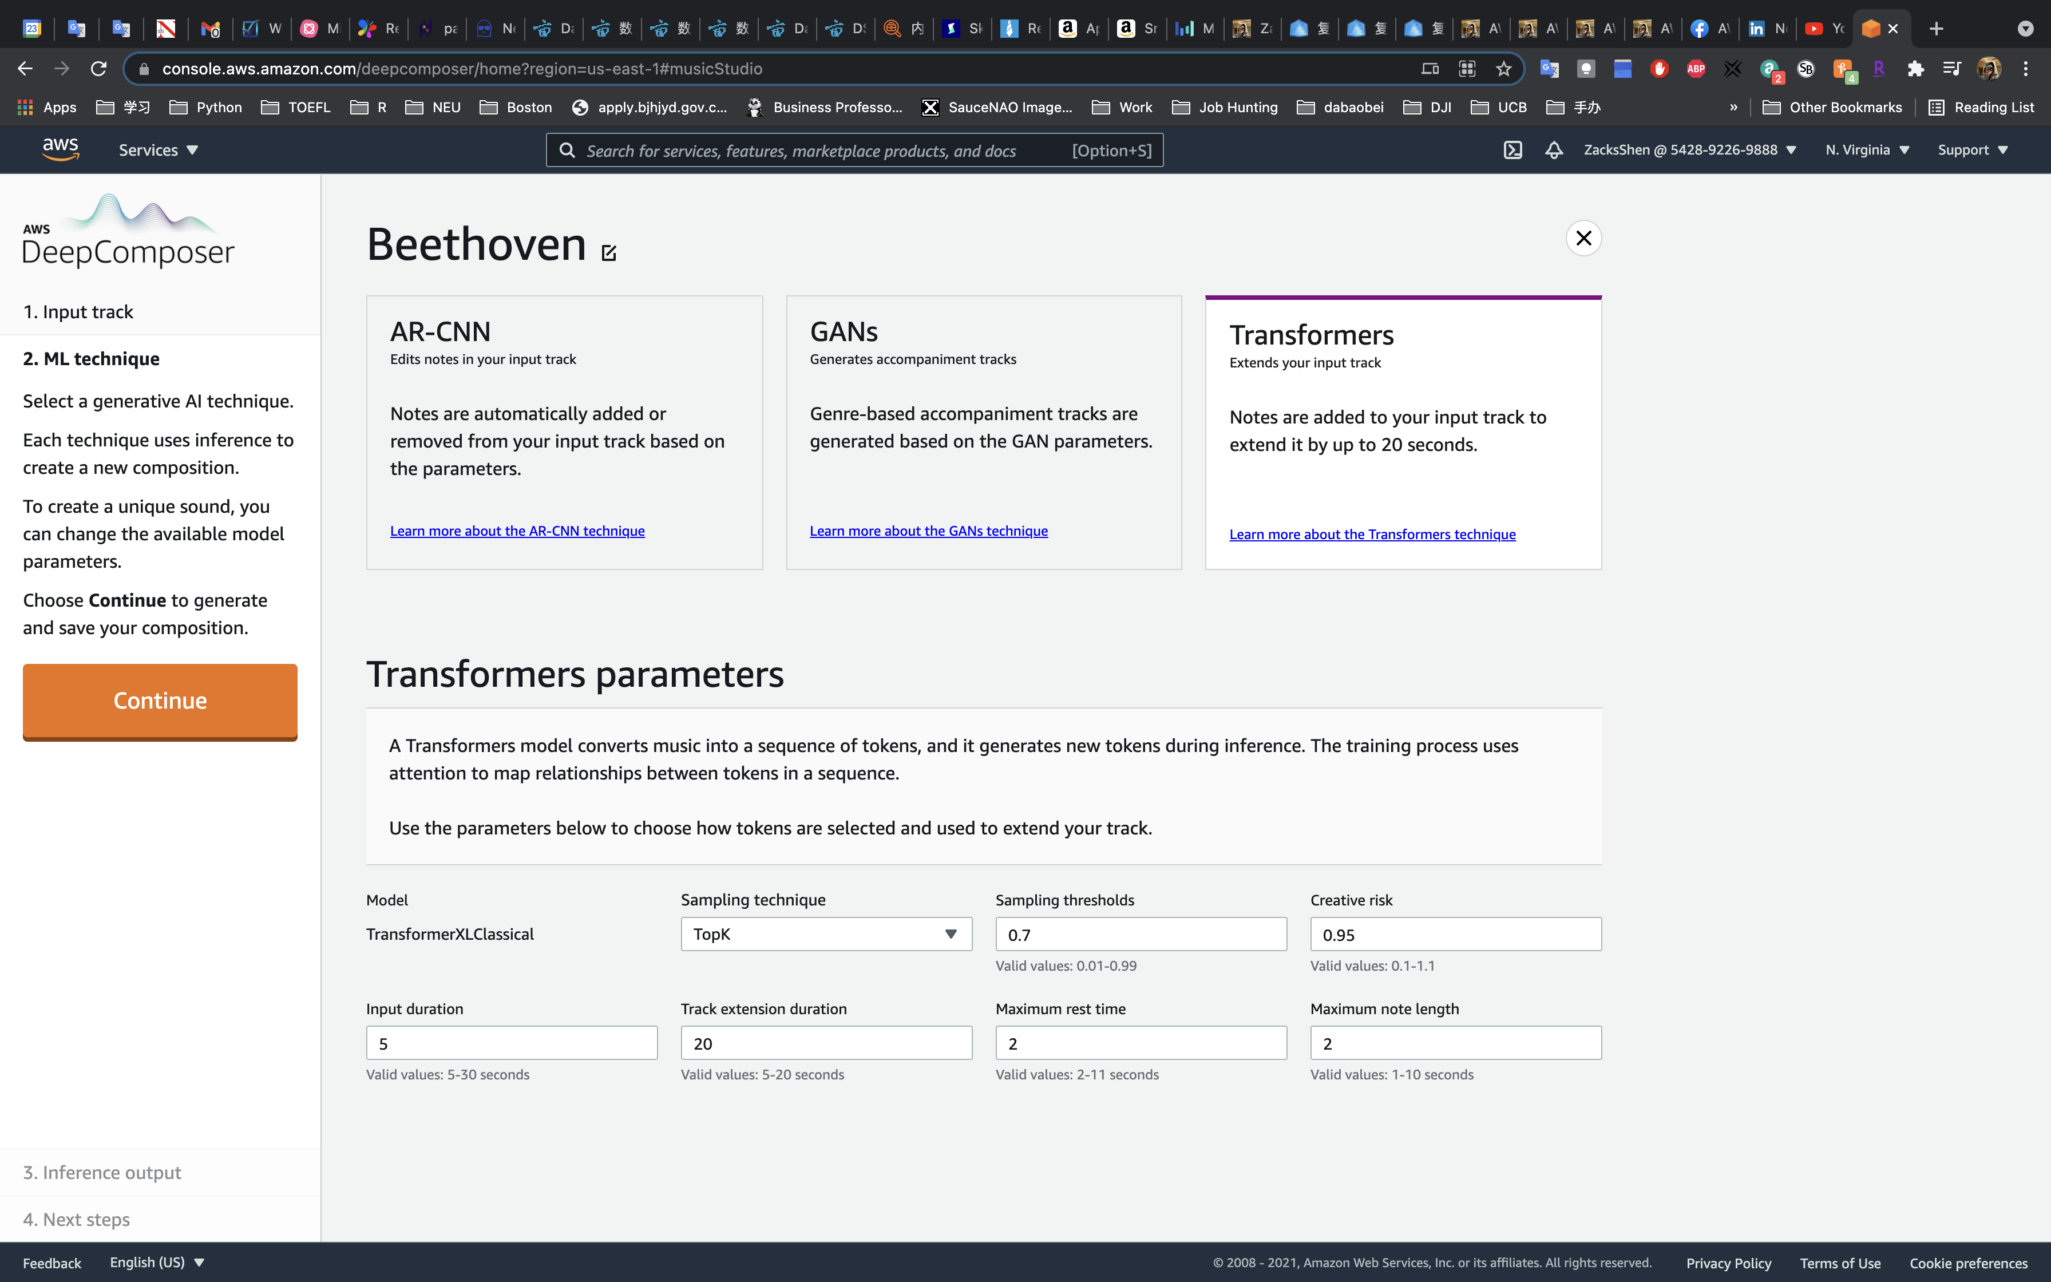Open the Sampling technique TopK dropdown
Image resolution: width=2051 pixels, height=1282 pixels.
[x=825, y=933]
